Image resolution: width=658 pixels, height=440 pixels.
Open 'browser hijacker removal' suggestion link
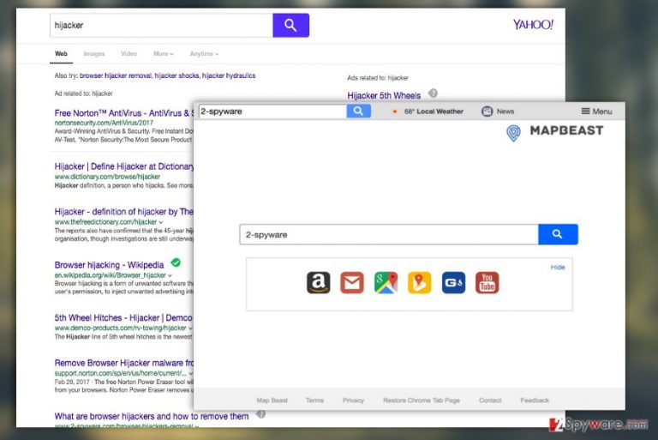pyautogui.click(x=116, y=75)
